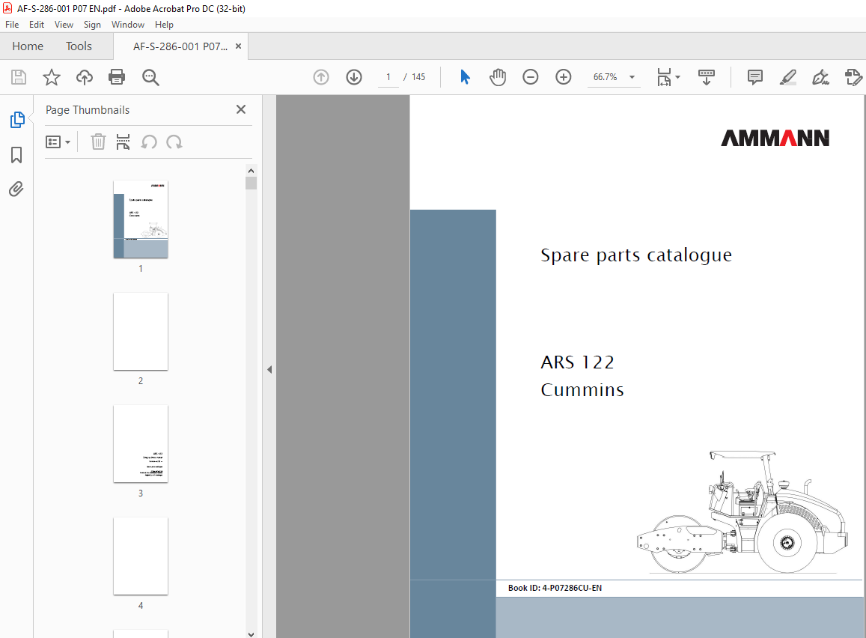Zoom out with minus icon
The image size is (866, 638).
pos(530,77)
